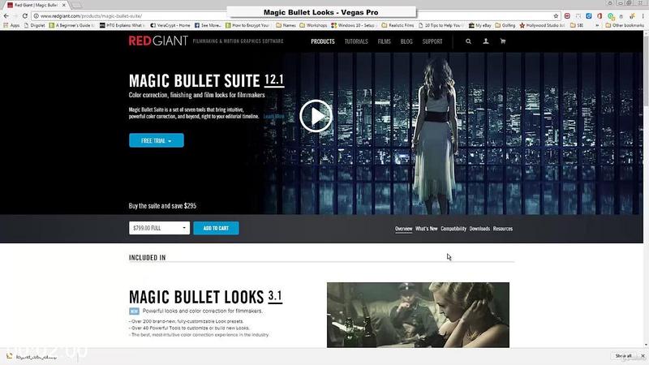Switch to the Downloads tab

(x=479, y=229)
